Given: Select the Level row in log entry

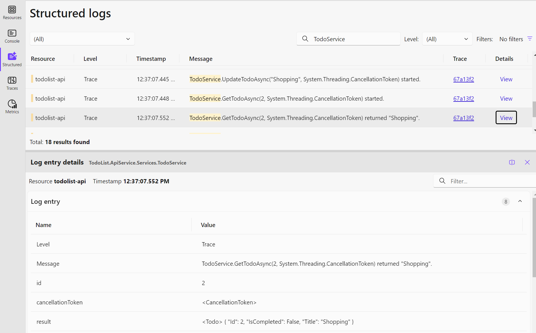Looking at the screenshot, I should (279, 244).
